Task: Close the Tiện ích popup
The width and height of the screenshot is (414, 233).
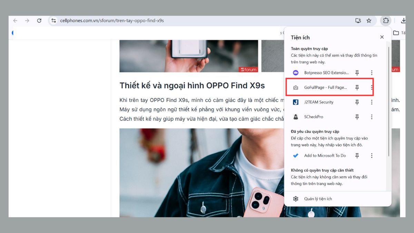Action: pos(382,37)
